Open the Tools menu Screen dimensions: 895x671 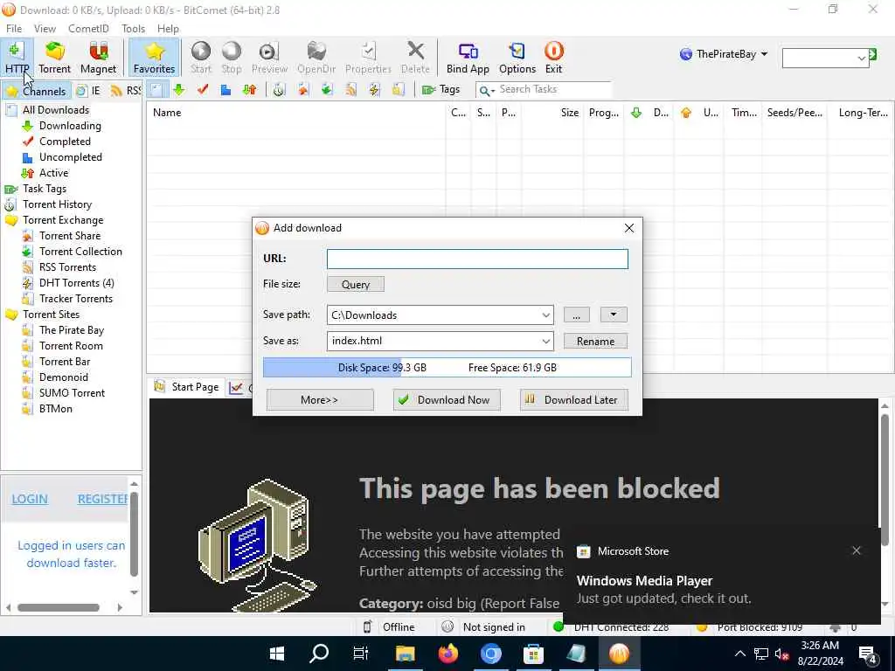[x=133, y=29]
